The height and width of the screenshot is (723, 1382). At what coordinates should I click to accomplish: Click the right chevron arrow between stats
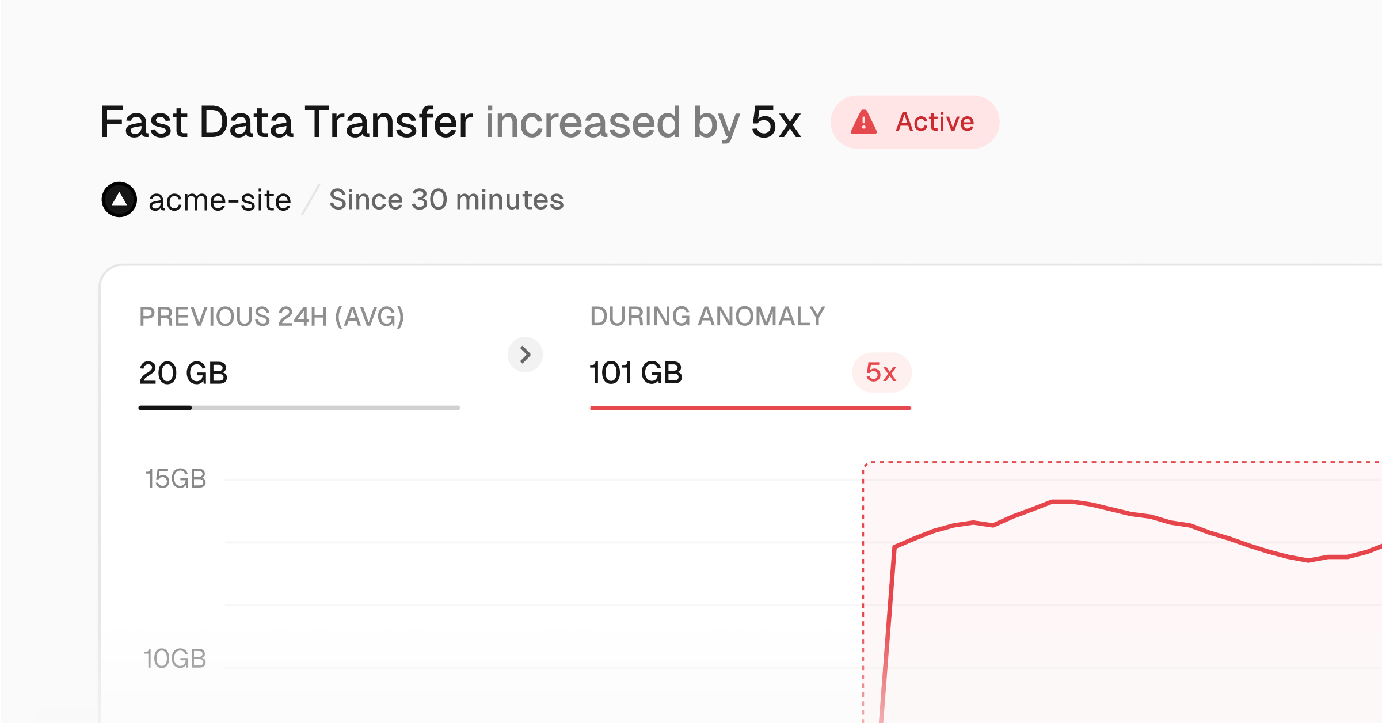point(525,355)
